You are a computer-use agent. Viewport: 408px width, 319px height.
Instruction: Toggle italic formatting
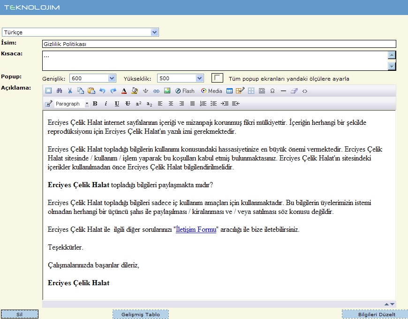click(106, 104)
